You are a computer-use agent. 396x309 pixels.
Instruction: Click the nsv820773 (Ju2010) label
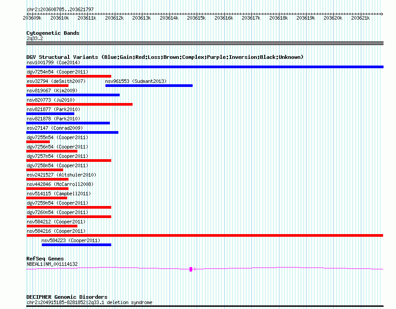[51, 100]
